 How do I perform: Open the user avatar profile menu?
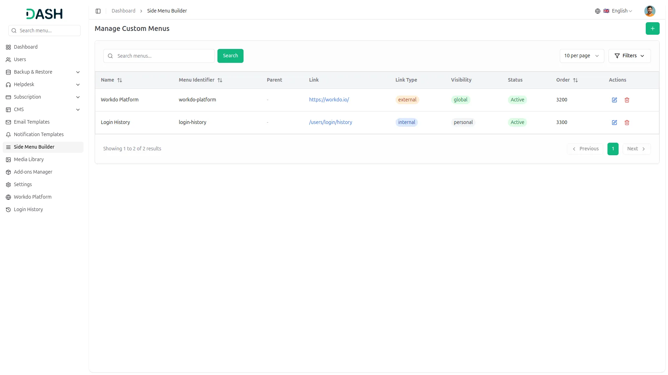[650, 11]
